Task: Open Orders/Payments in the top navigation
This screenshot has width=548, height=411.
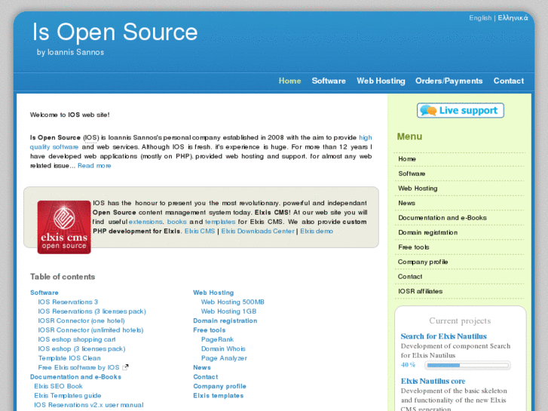Action: click(449, 81)
